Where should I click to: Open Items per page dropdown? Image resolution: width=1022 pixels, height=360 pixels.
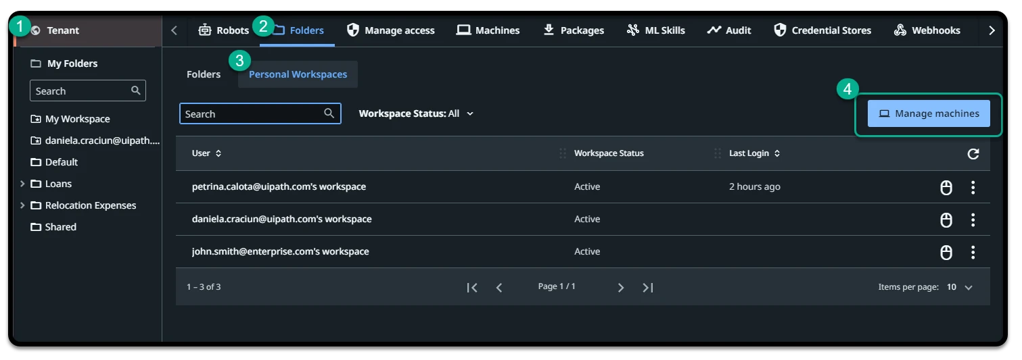click(960, 287)
